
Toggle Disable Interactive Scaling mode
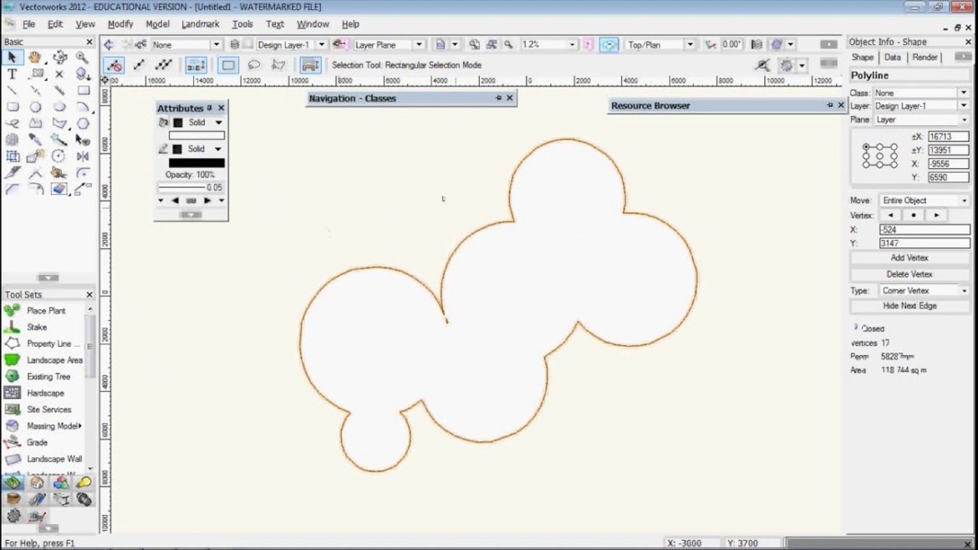(x=114, y=65)
